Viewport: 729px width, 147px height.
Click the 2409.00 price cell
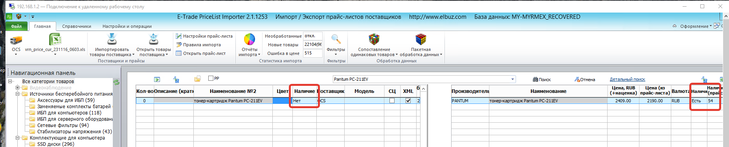click(x=623, y=101)
